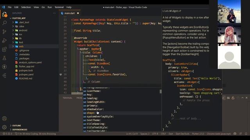This screenshot has height=140, width=250.
Task: Select the iconTheme: suggestion
Action: click(x=122, y=91)
